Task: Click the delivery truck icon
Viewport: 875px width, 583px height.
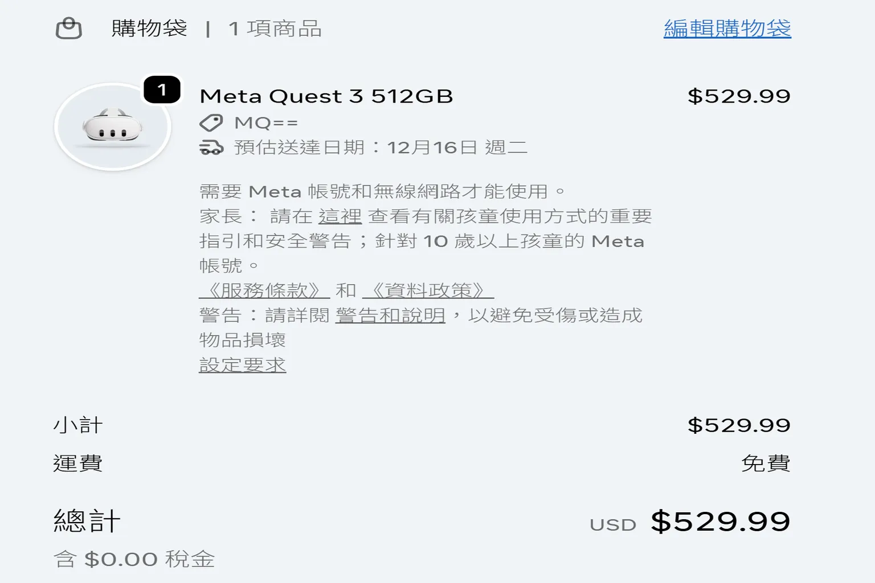Action: 211,147
